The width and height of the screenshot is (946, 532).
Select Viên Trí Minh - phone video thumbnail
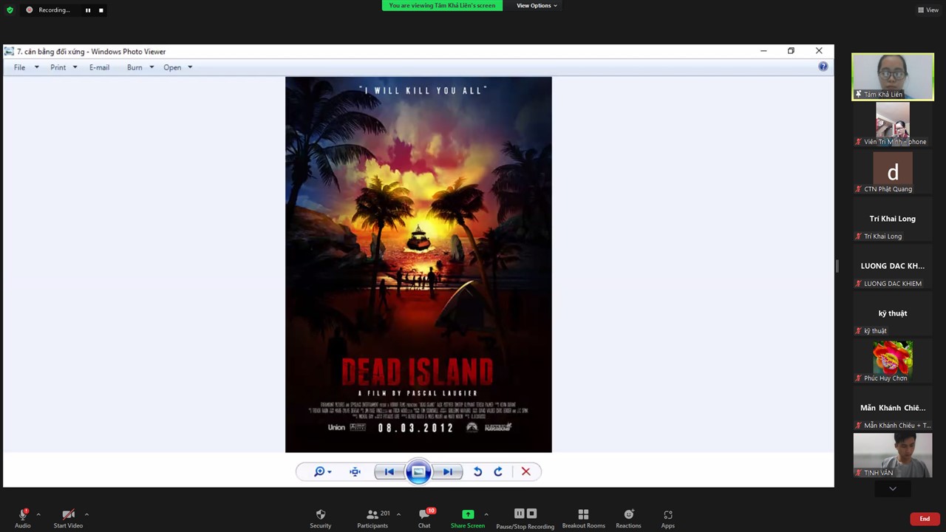pyautogui.click(x=893, y=123)
